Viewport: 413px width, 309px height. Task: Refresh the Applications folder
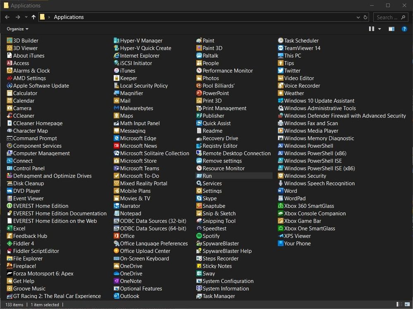pos(365,17)
